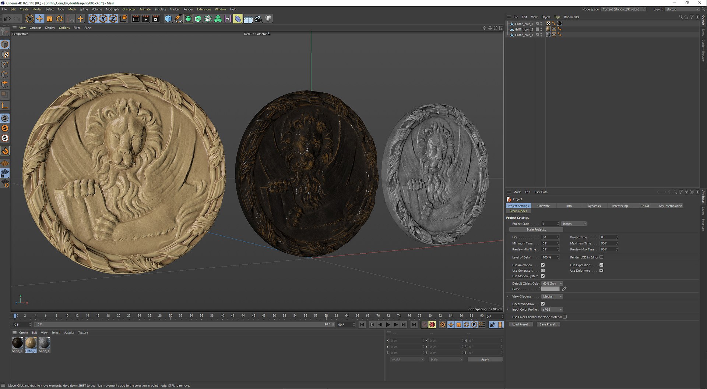
Task: Open View Clipping Medium dropdown
Action: [552, 297]
